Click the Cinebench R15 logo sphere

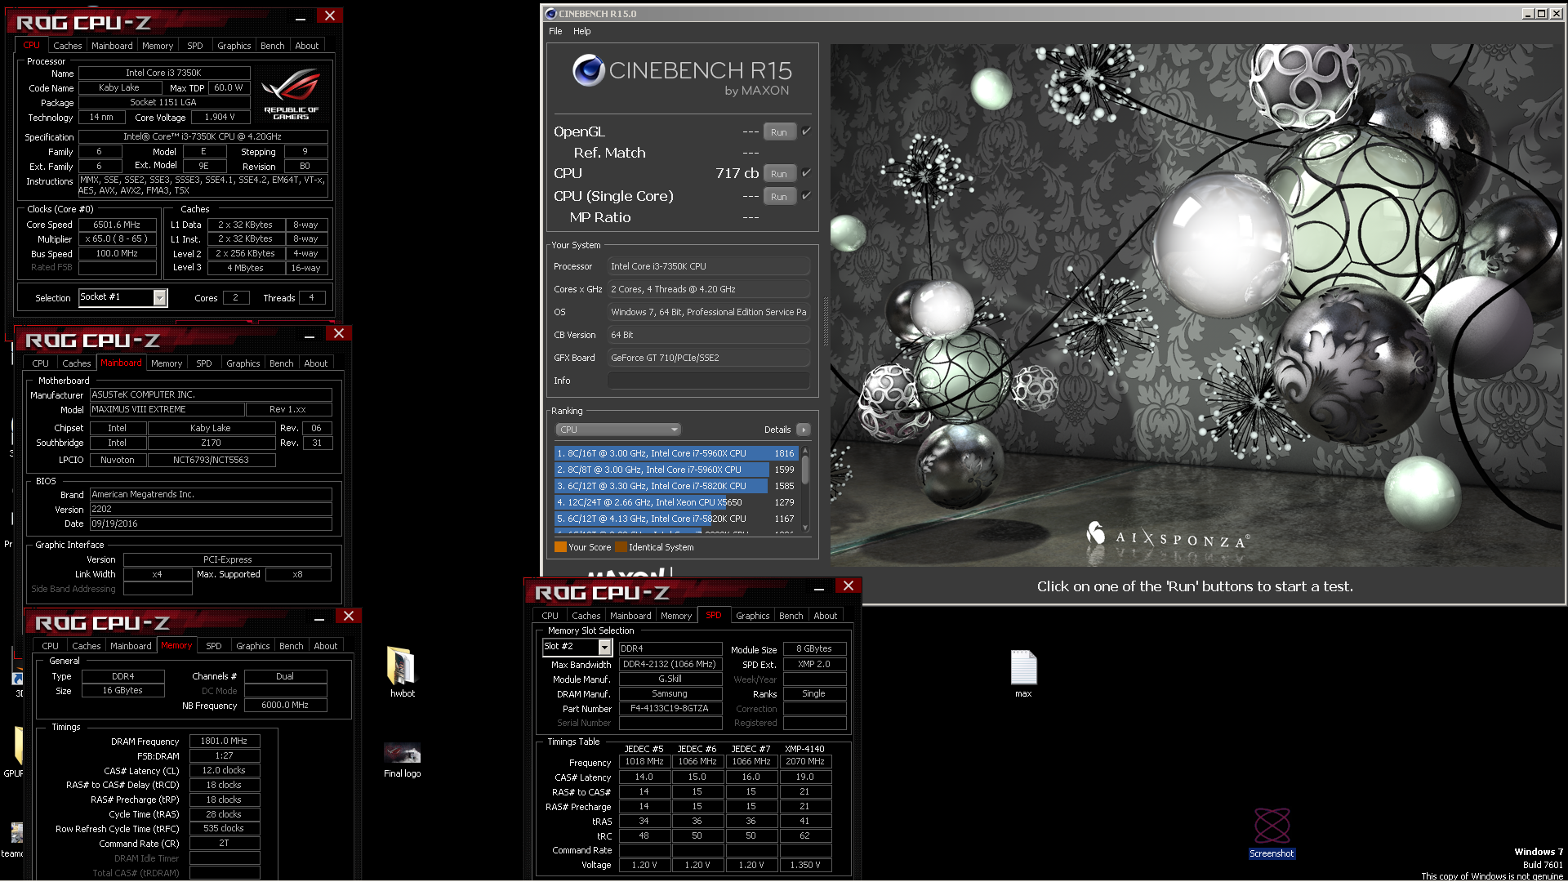coord(588,71)
